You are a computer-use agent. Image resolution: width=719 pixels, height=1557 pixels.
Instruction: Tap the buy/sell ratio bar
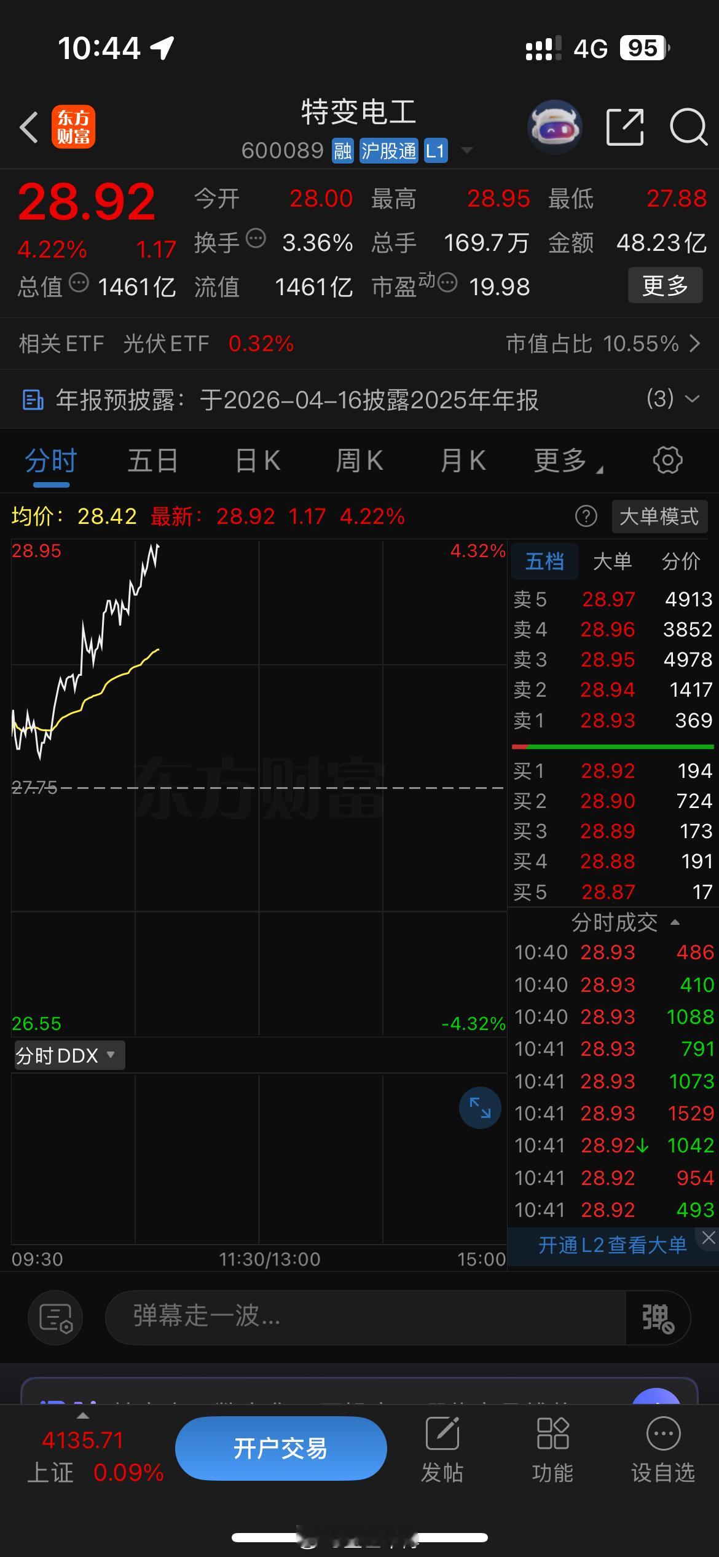[613, 747]
